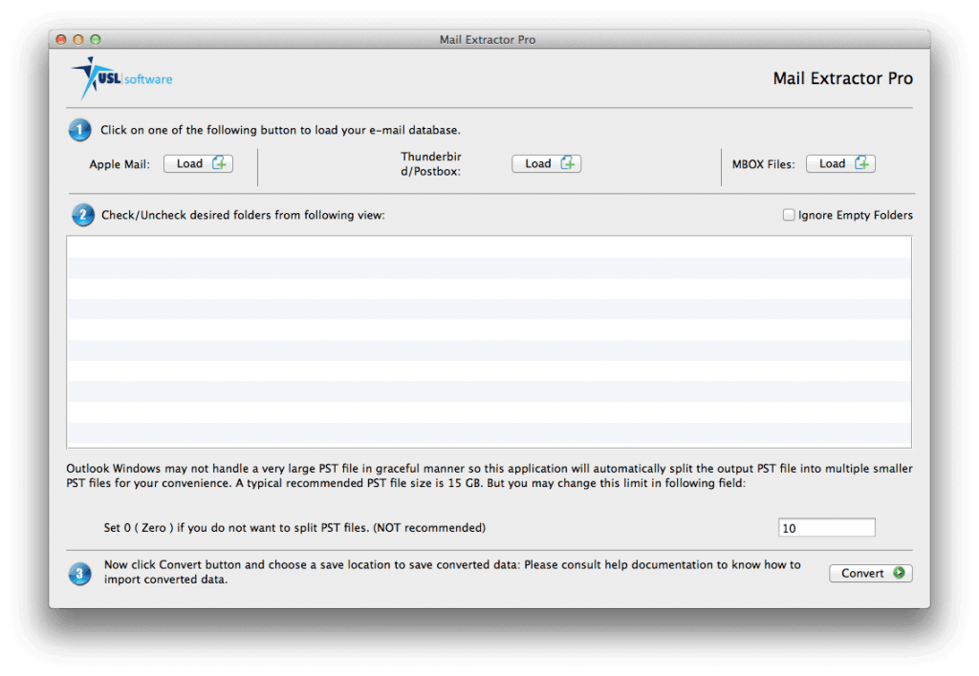
Task: Click the blue step 1 badge
Action: pyautogui.click(x=79, y=129)
